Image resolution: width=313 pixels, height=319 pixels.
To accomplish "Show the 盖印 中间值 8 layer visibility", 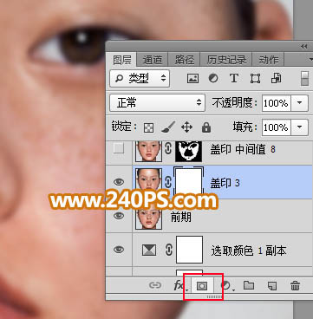I will [119, 148].
